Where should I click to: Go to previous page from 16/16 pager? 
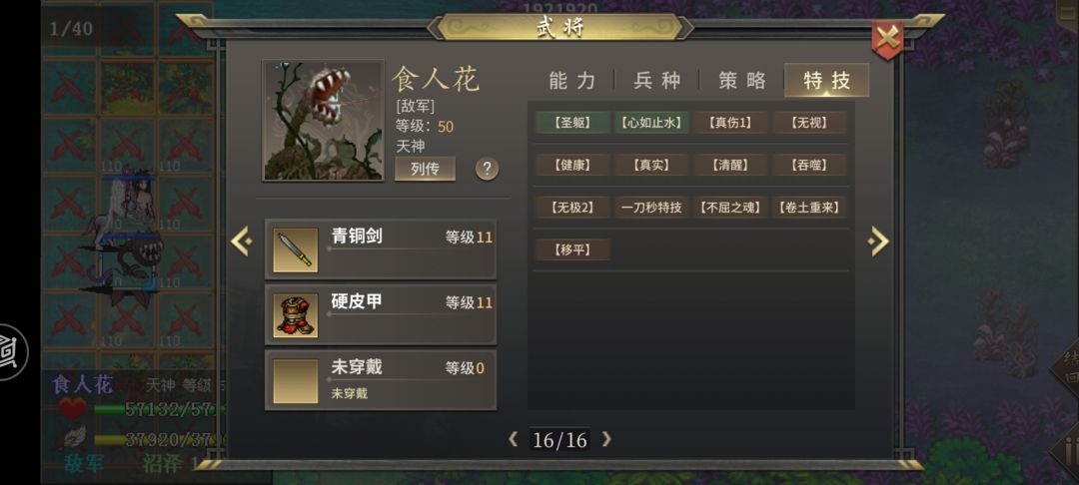pyautogui.click(x=514, y=439)
